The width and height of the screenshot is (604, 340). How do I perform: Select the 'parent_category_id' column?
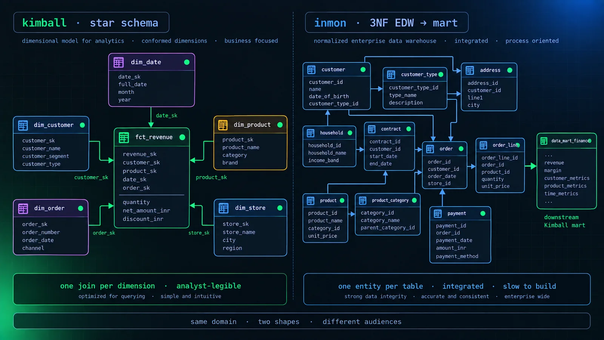[x=388, y=228]
